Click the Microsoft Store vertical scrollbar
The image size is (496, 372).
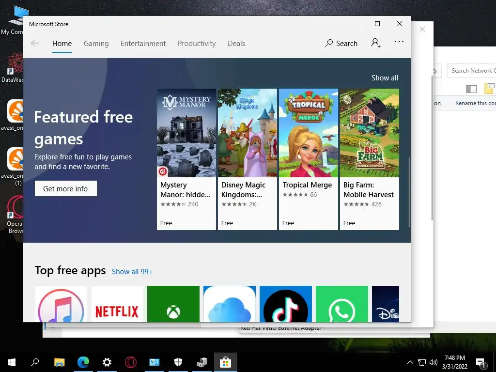coord(409,192)
